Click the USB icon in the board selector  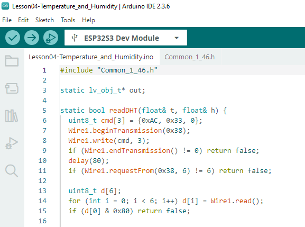coord(75,38)
